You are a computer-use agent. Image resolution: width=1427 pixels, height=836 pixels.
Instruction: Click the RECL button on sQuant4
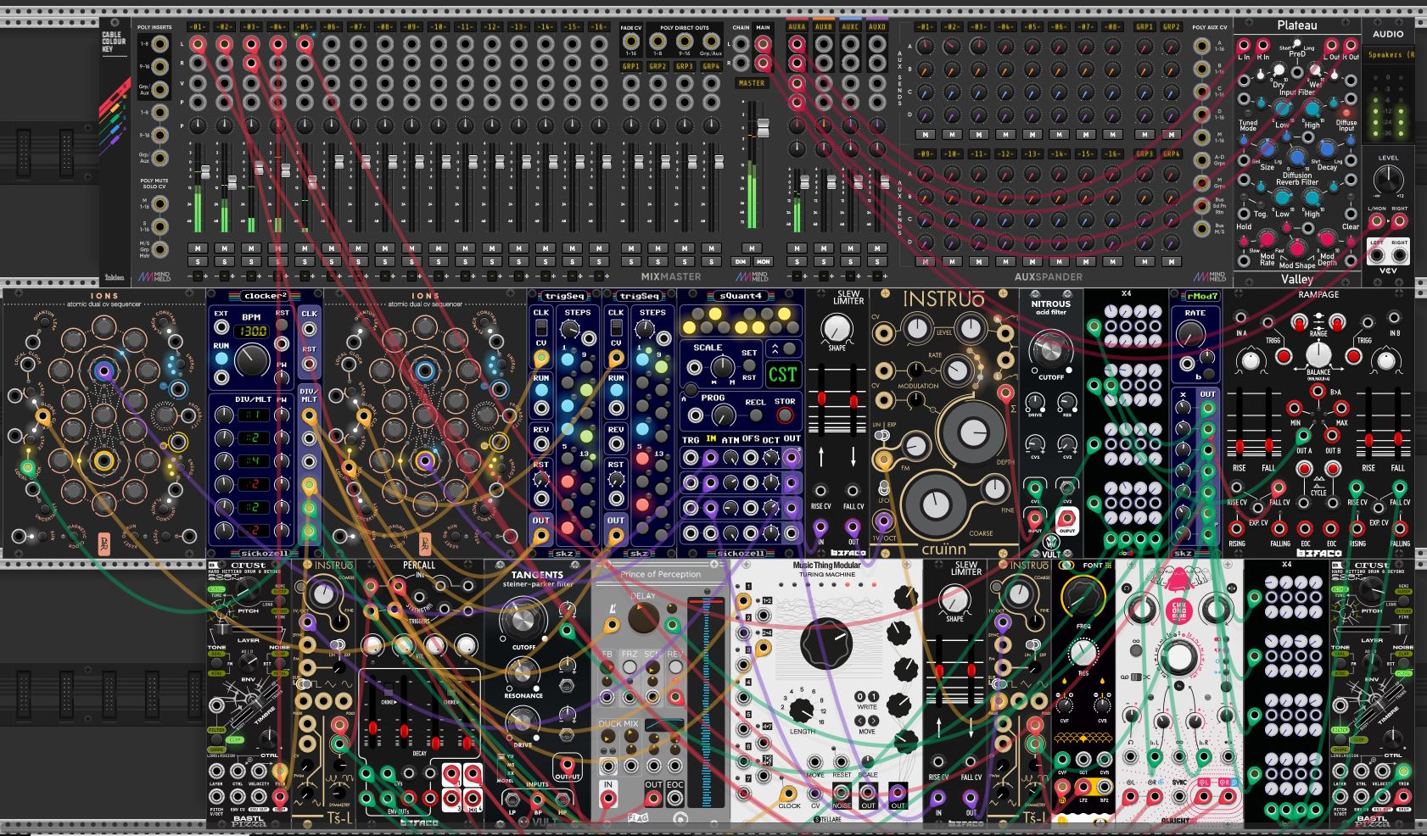754,415
